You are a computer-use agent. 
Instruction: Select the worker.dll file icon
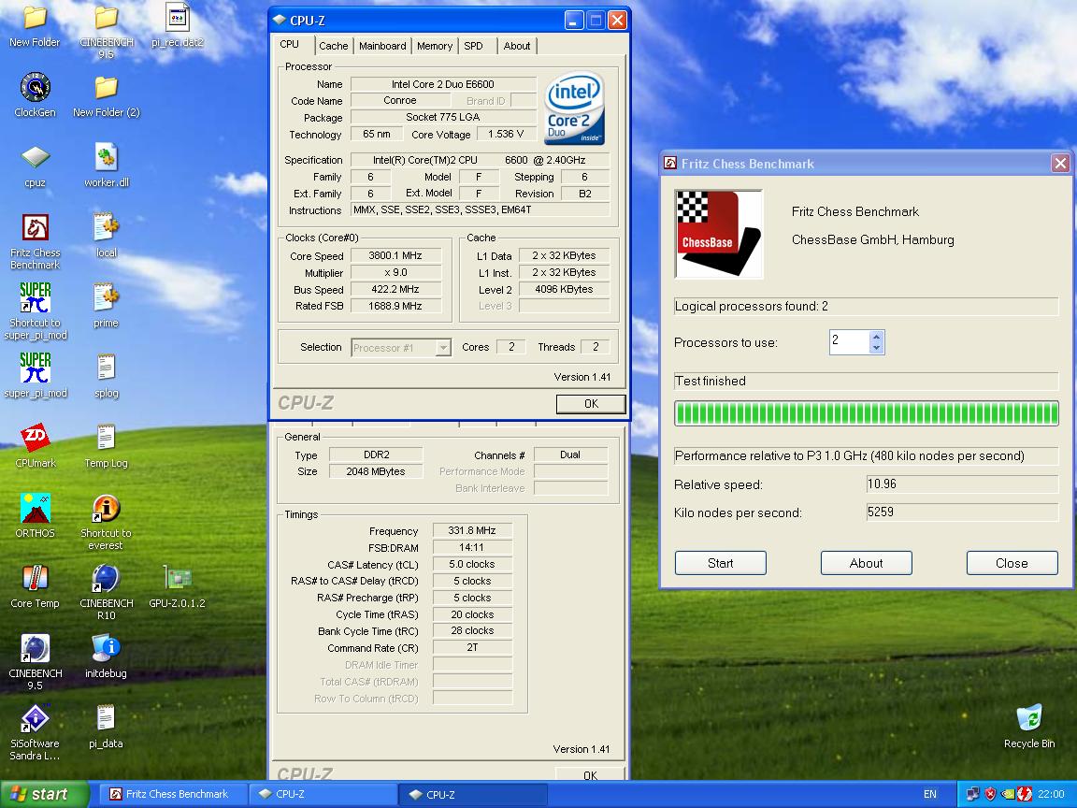(106, 166)
